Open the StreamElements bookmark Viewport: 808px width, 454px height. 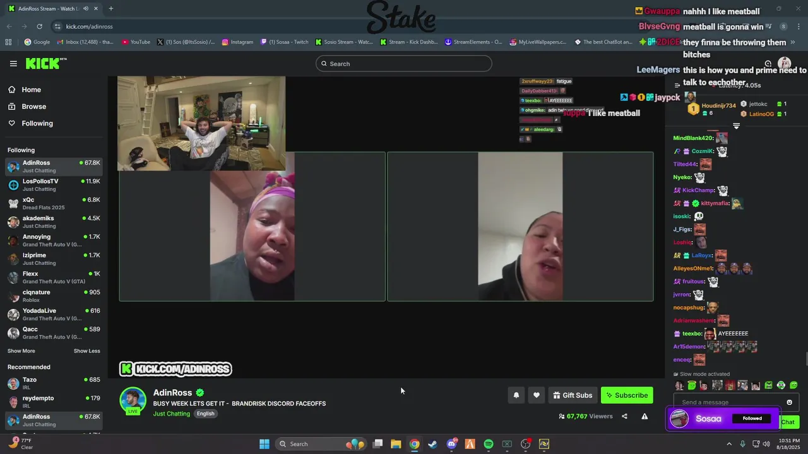[473, 42]
